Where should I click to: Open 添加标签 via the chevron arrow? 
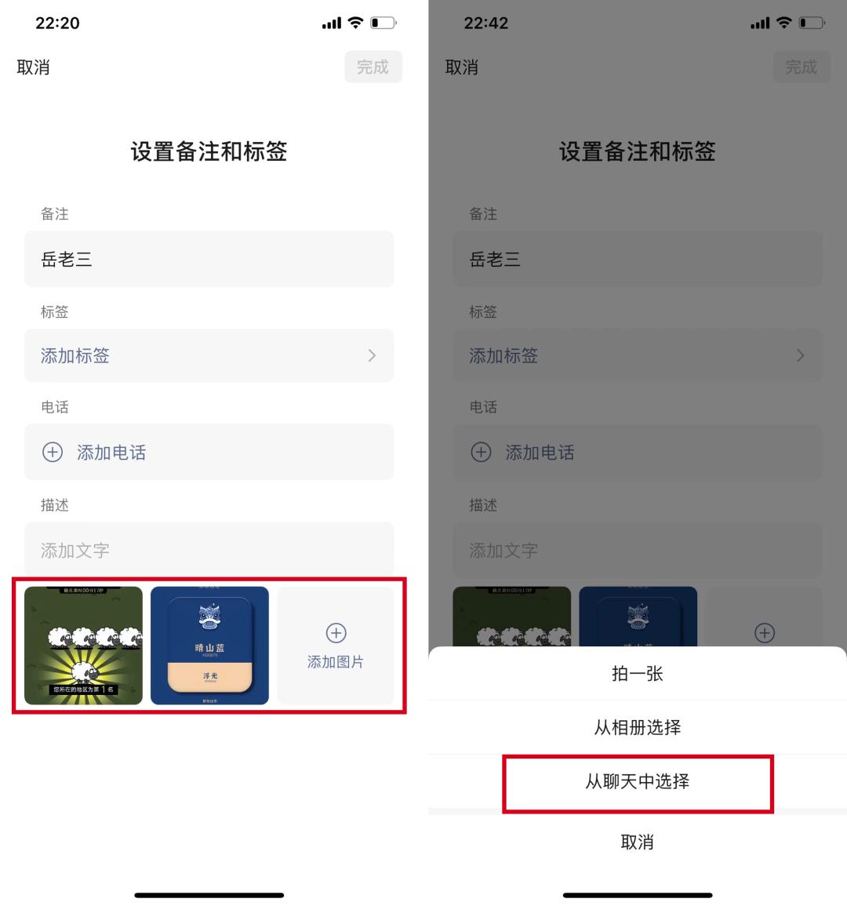372,355
